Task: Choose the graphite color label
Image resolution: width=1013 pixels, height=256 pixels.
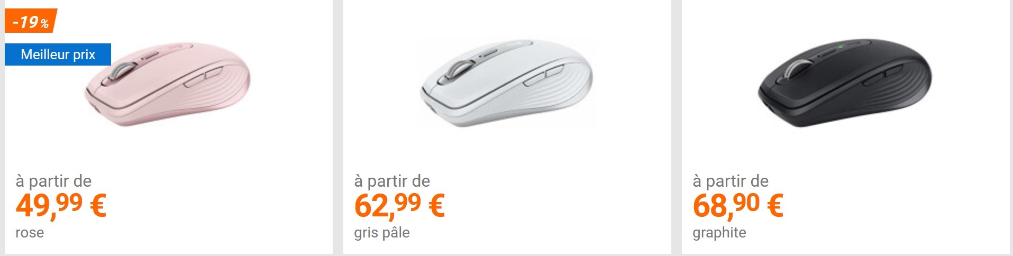Action: 719,233
